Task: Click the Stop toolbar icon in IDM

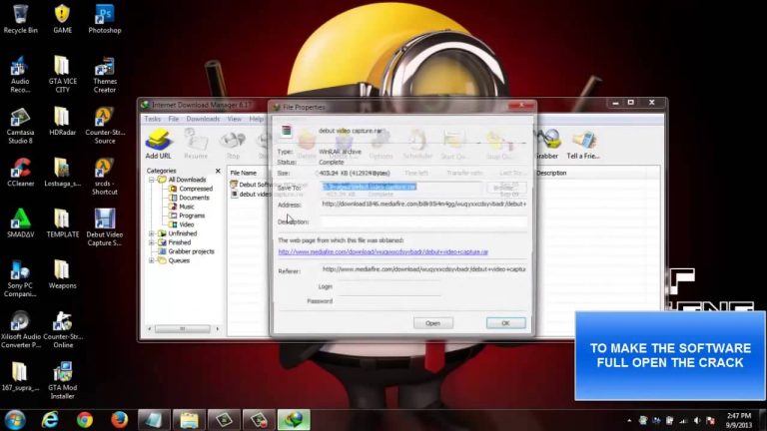Action: [233, 145]
